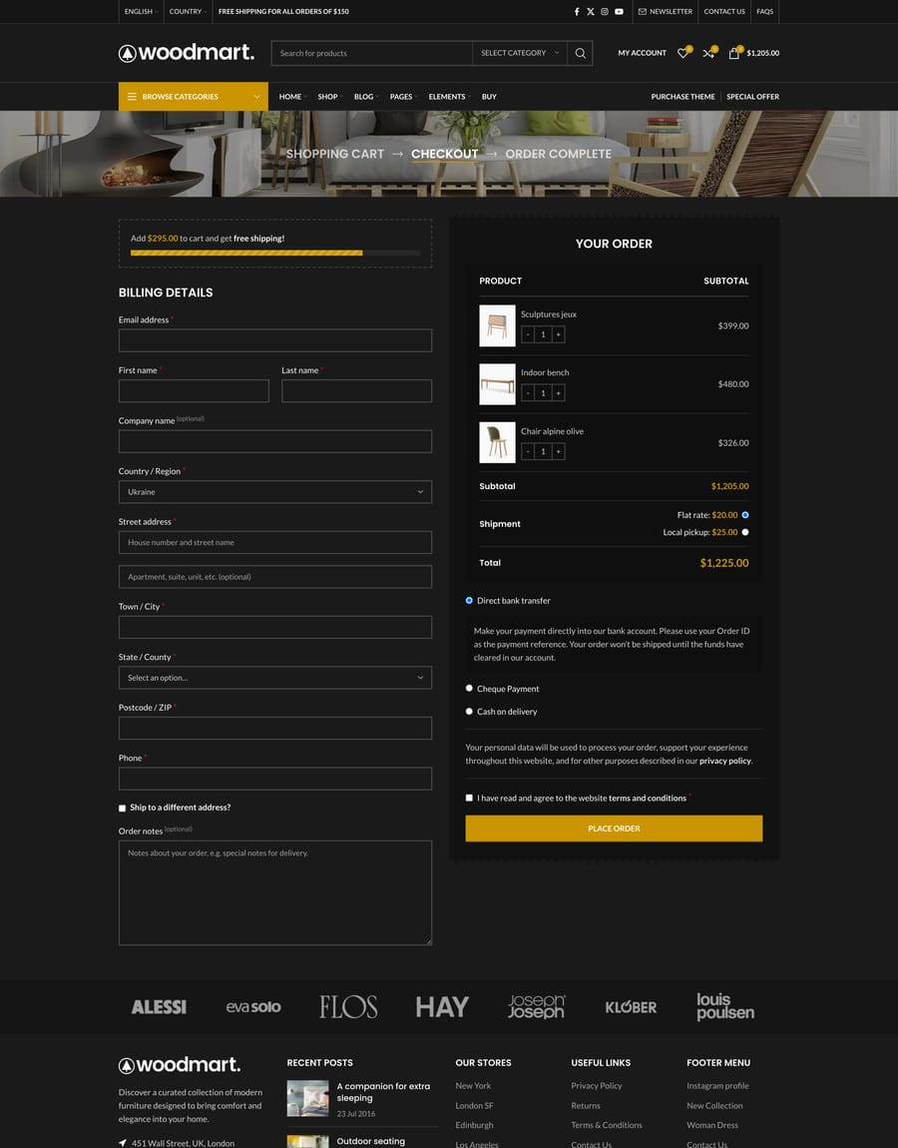Click the woodmart header logo
This screenshot has height=1148, width=898.
187,53
